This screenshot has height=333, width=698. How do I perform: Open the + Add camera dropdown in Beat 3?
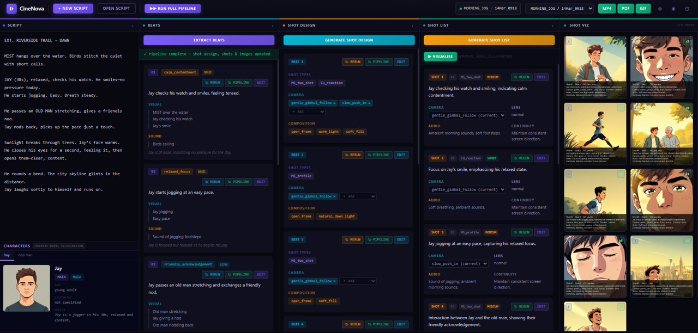pyautogui.click(x=358, y=281)
